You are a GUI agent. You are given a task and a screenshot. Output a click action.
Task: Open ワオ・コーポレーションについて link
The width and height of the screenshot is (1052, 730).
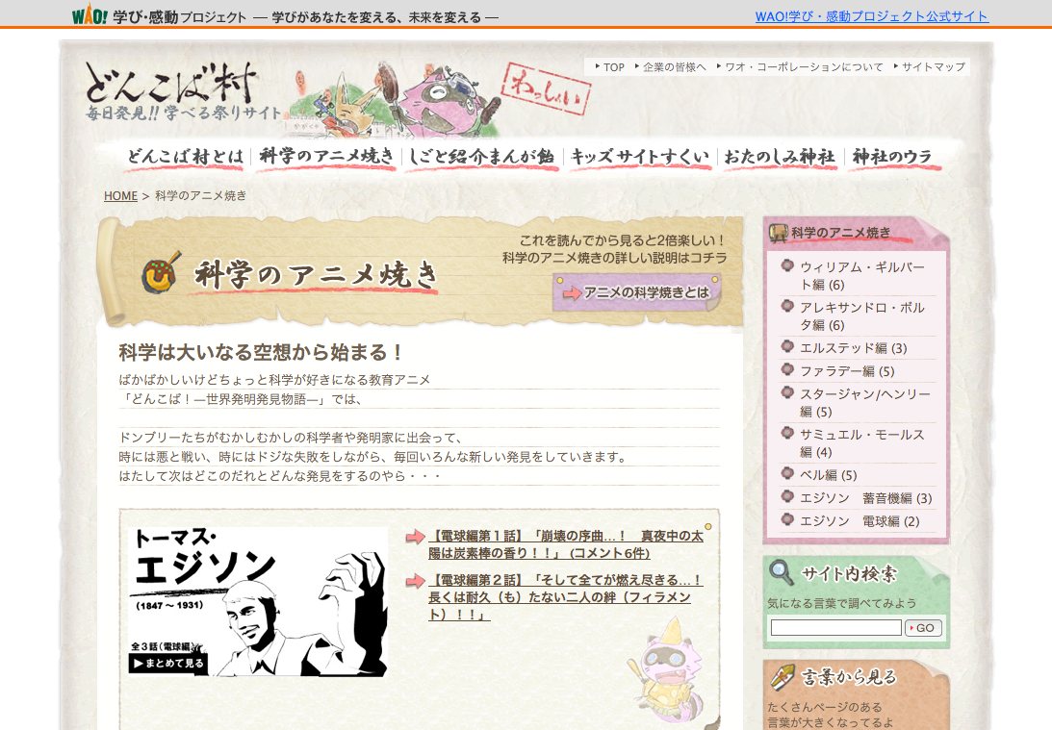click(804, 67)
